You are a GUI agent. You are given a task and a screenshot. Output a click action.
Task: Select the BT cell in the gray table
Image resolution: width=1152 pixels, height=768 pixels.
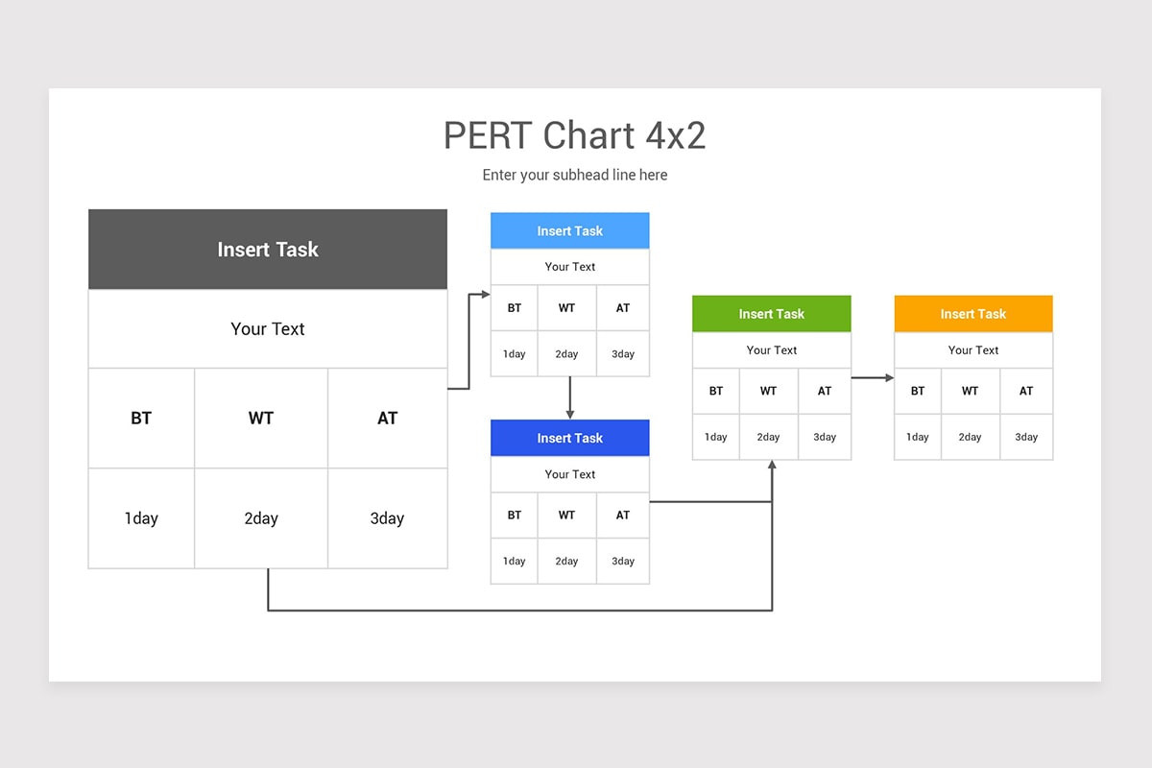tap(140, 418)
